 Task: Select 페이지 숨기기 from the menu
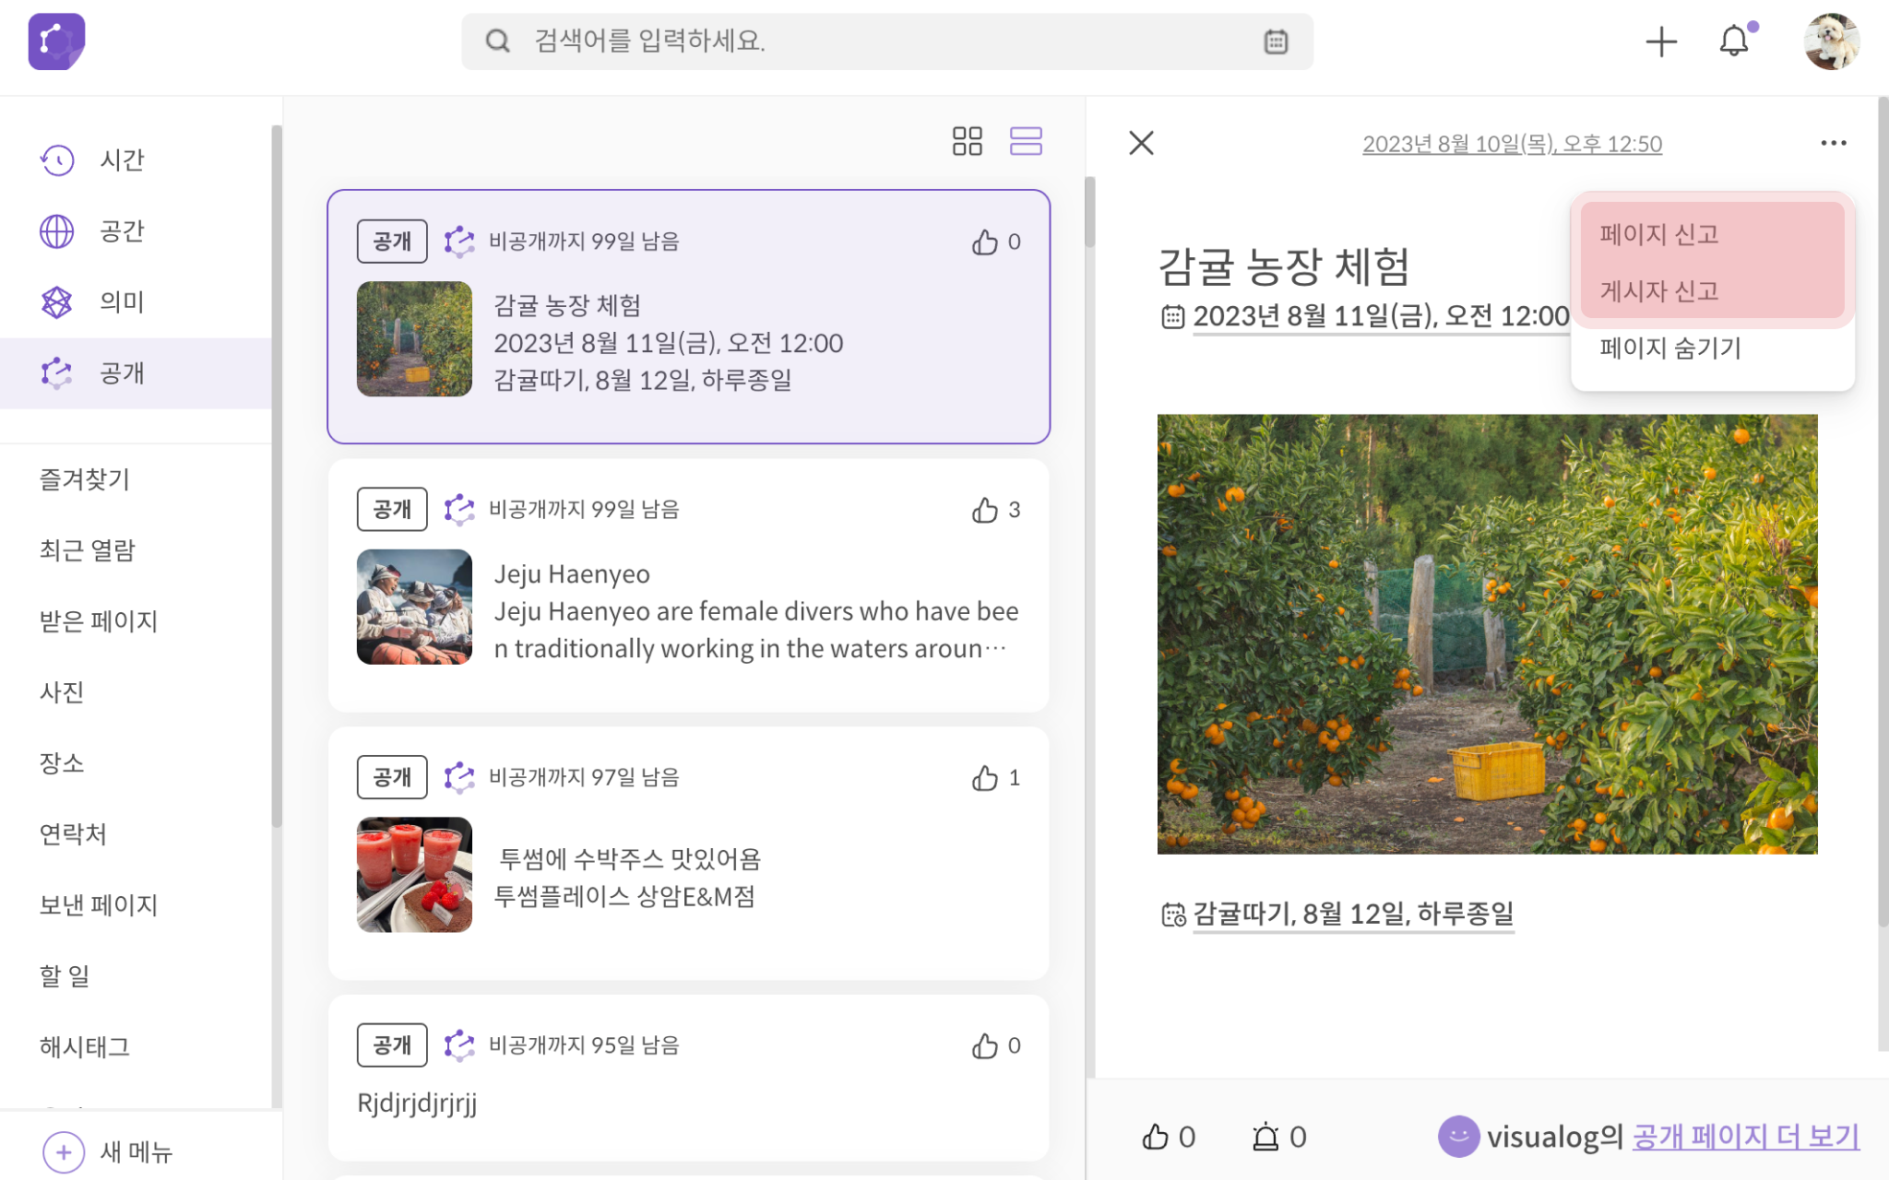coord(1670,348)
